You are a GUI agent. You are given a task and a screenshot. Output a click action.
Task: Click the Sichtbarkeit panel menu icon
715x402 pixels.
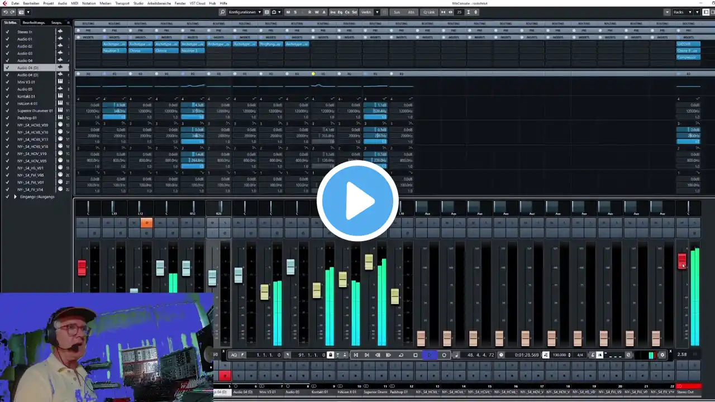[x=68, y=22]
